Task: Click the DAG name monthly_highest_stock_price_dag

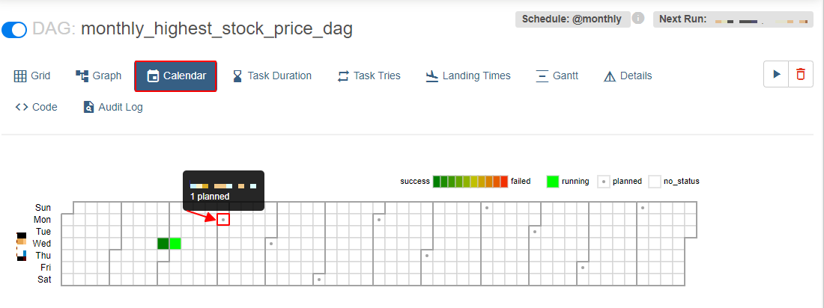Action: (216, 29)
